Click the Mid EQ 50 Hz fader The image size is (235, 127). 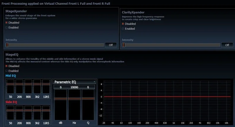10,84
